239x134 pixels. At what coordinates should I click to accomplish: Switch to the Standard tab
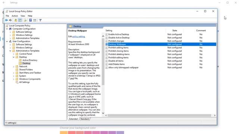[x=84, y=119]
